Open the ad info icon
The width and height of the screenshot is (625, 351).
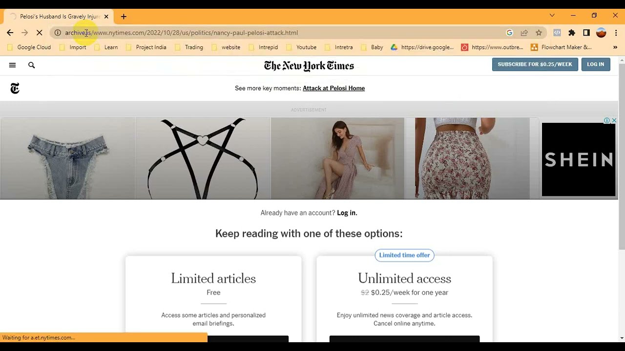[607, 120]
